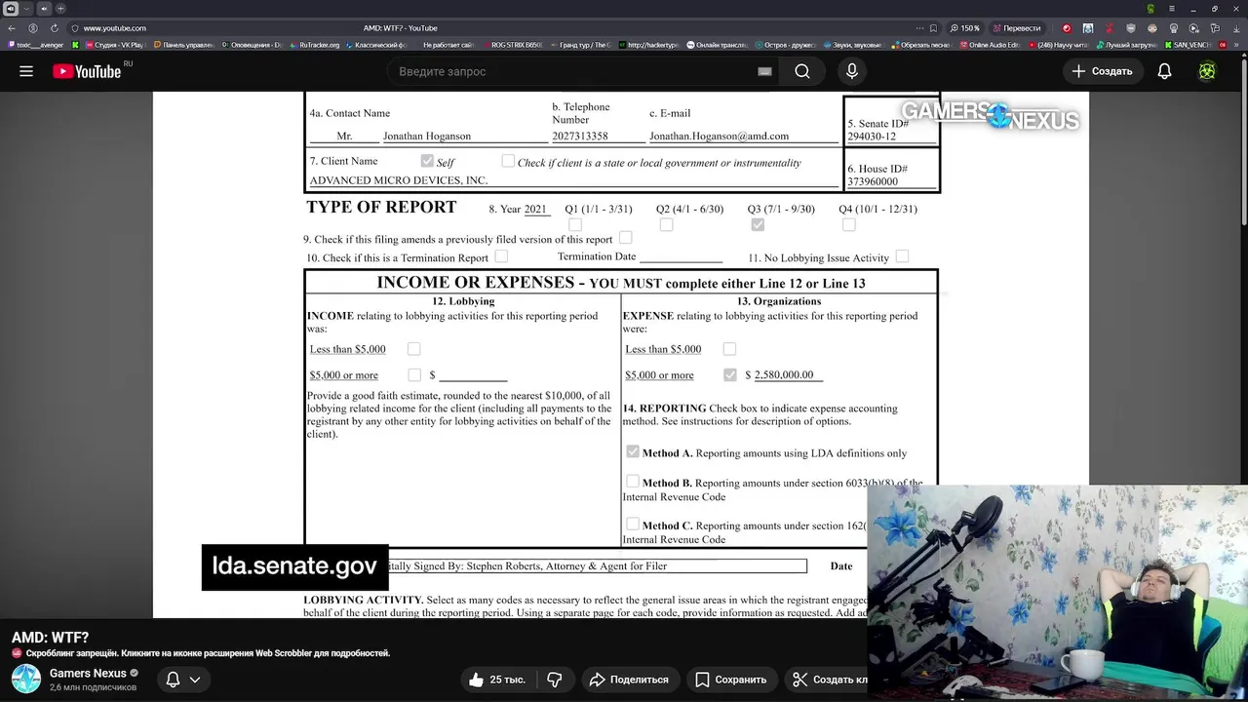Open Обрезать песню bookmark

coord(921,45)
